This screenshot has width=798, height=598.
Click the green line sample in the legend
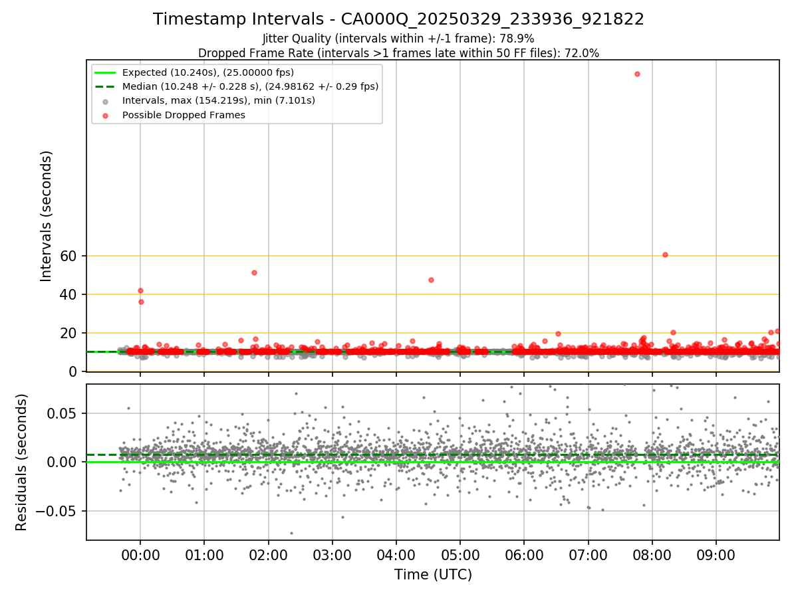106,72
